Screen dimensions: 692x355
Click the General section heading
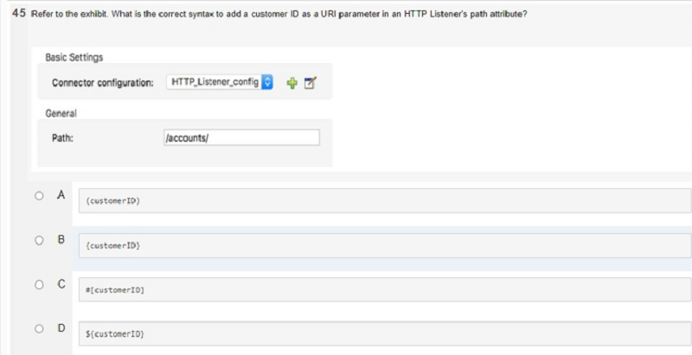tap(61, 114)
